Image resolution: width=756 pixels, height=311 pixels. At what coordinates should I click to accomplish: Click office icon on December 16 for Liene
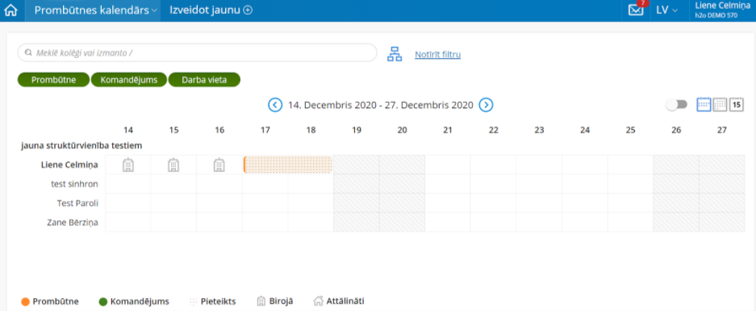(x=219, y=165)
